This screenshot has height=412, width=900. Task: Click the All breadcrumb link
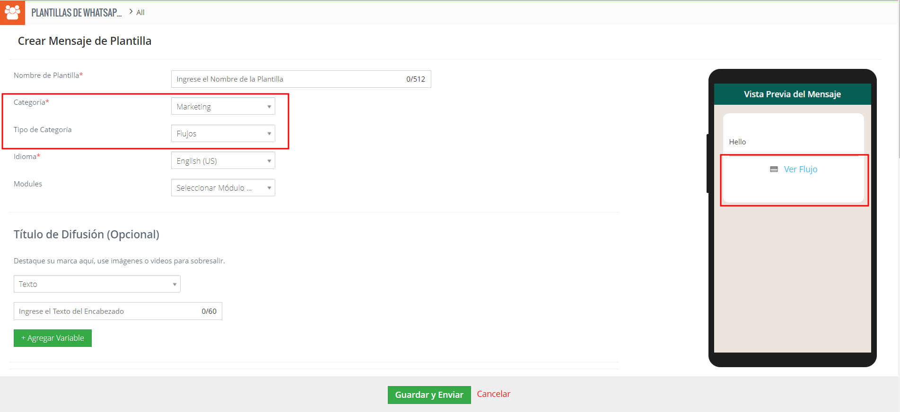[140, 13]
